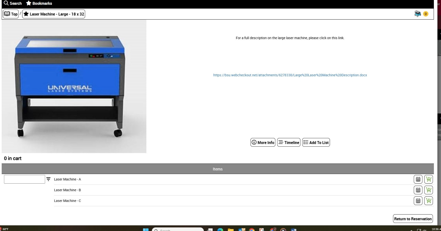The image size is (441, 231).
Task: Open the Windows Start menu
Action: point(146,230)
